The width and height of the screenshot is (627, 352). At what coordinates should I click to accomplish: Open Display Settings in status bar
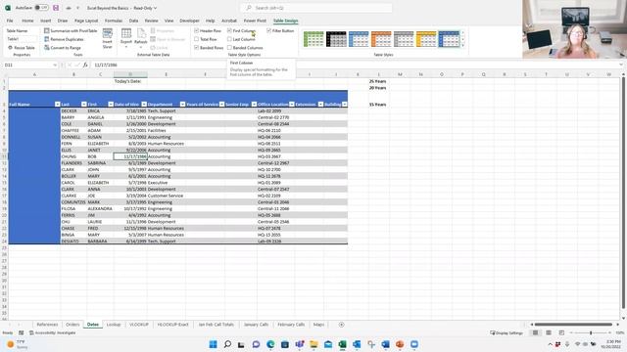(x=506, y=332)
